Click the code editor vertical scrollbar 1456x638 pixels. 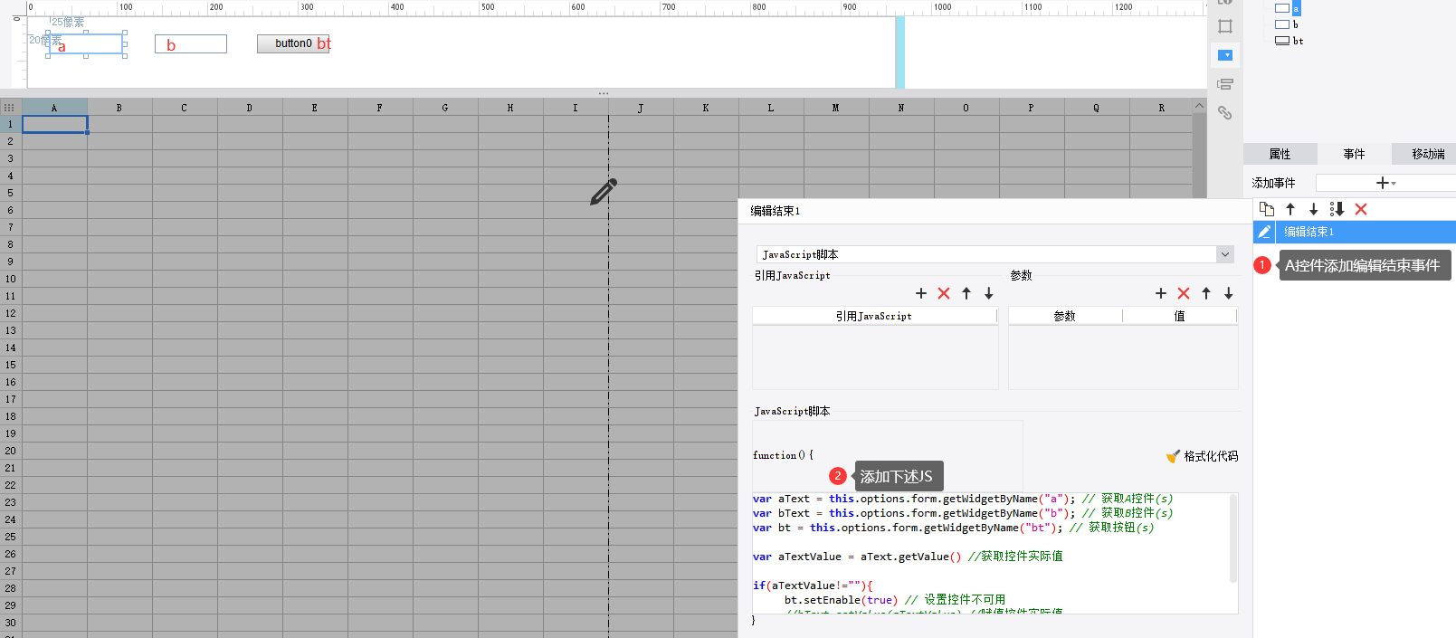click(1233, 538)
